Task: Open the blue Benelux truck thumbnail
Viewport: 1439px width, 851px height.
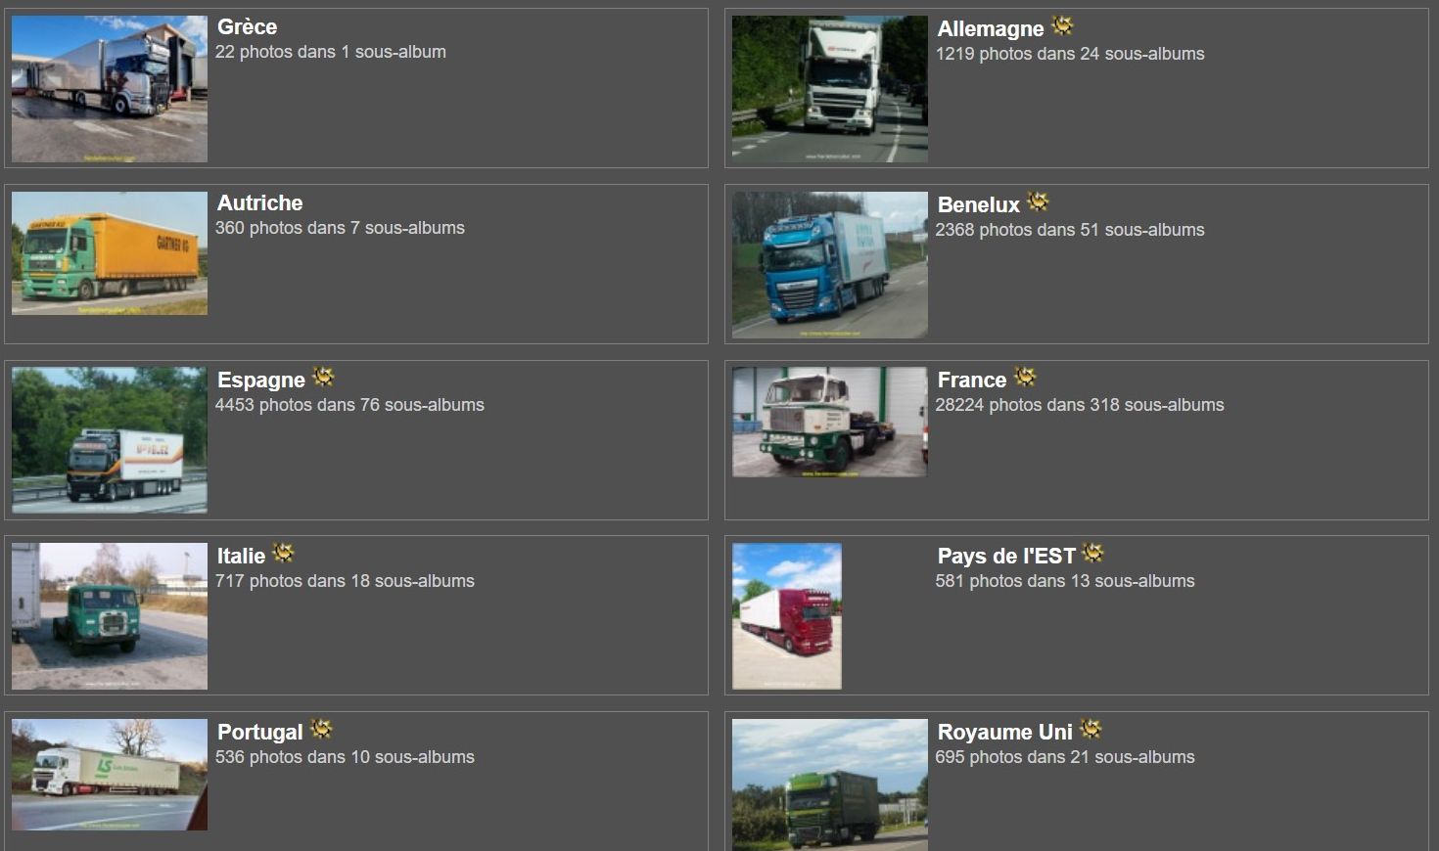Action: click(830, 265)
